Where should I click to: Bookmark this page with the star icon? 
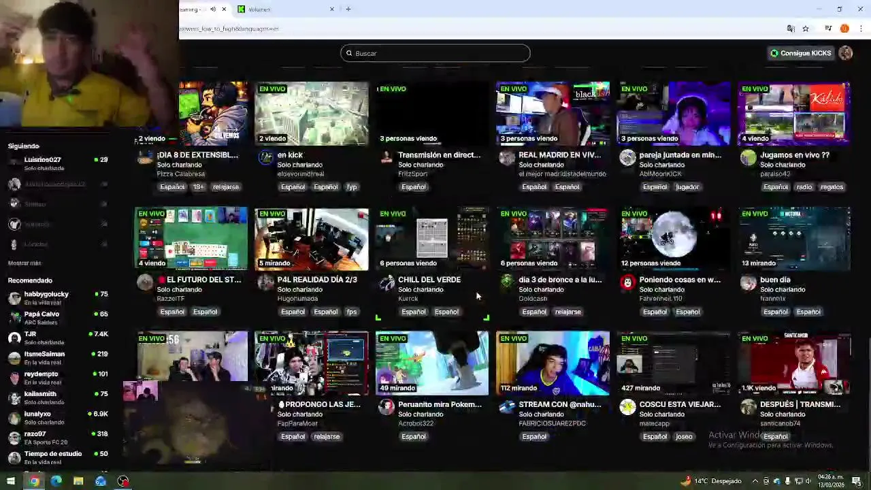[806, 29]
